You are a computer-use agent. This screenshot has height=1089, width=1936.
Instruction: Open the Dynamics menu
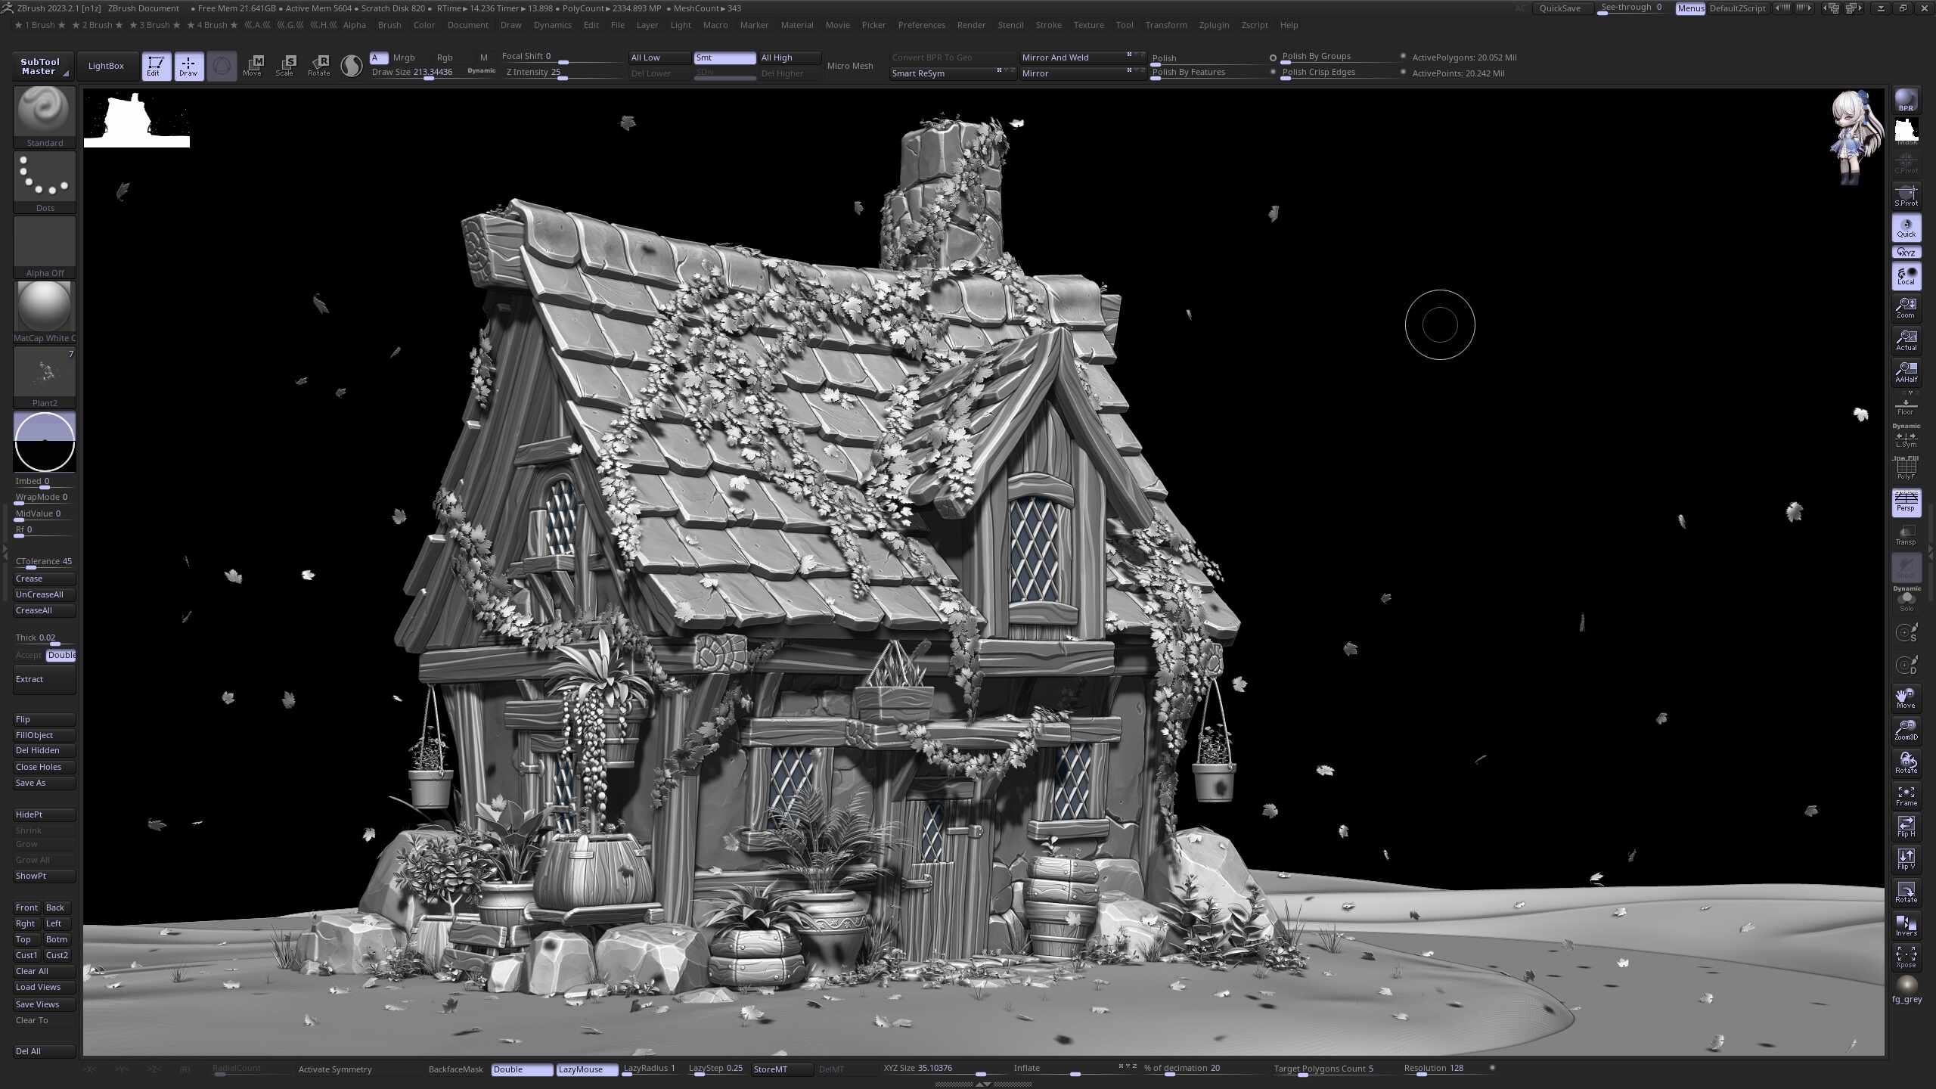(553, 25)
